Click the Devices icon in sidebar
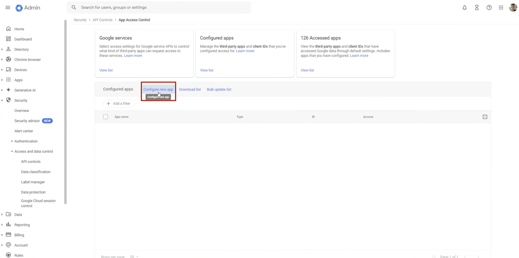 tap(8, 69)
